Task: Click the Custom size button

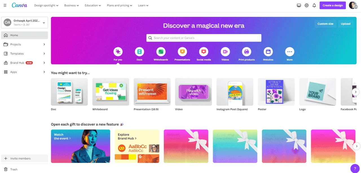Action: [x=325, y=24]
